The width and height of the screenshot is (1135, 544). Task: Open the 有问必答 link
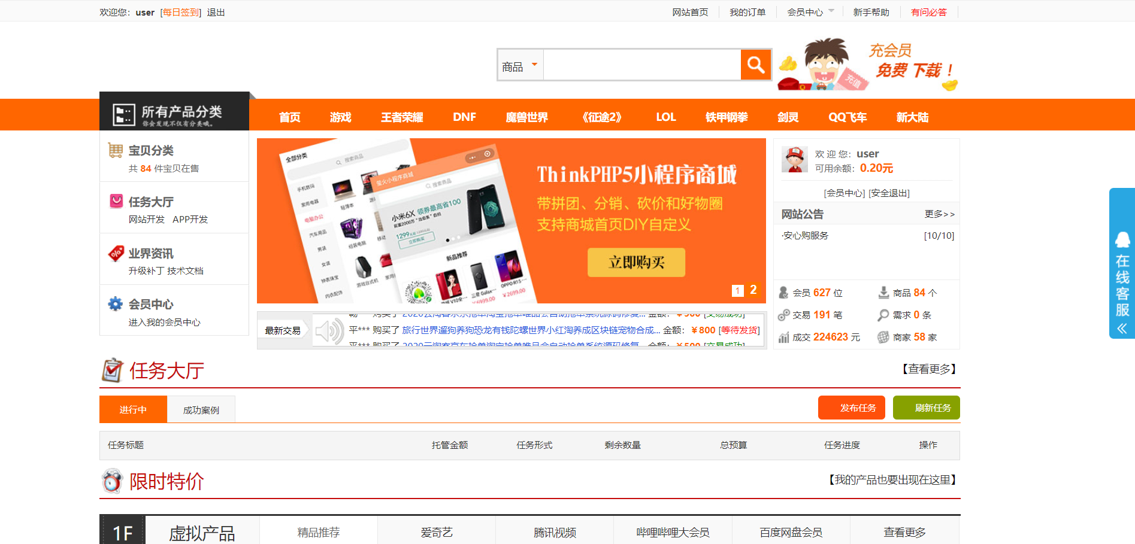[x=928, y=13]
